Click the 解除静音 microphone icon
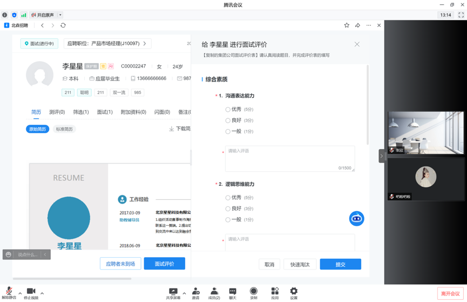This screenshot has height=302, width=467. coord(9,291)
